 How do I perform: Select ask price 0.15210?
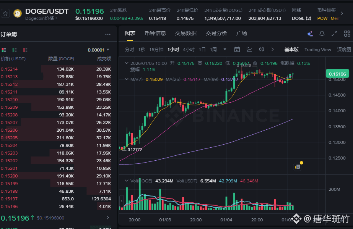[9, 100]
